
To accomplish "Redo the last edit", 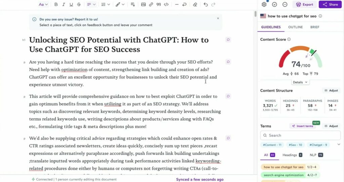I will click(x=213, y=4).
